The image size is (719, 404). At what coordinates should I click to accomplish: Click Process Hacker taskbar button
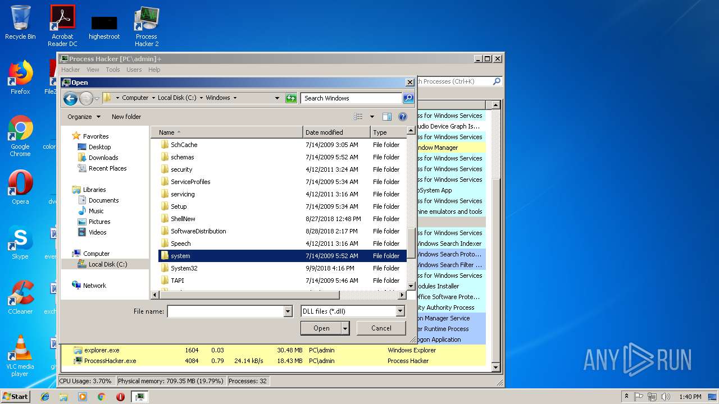tap(139, 397)
